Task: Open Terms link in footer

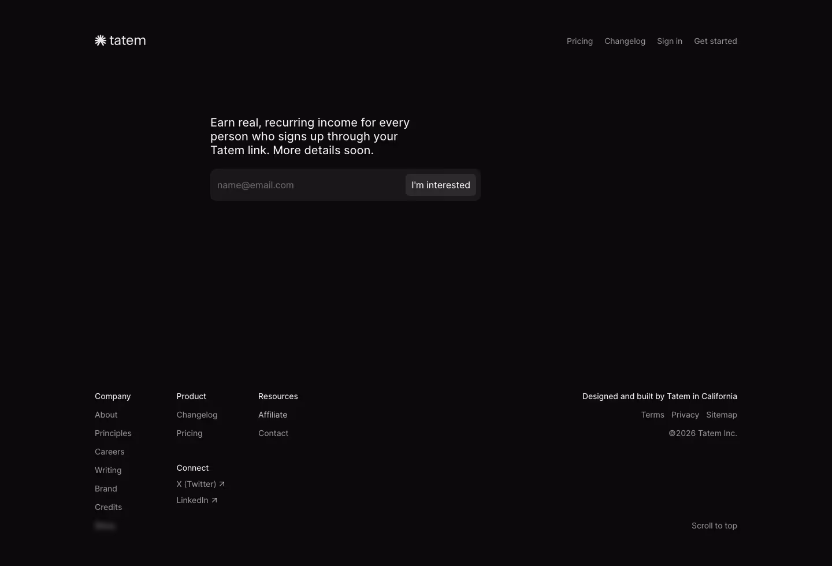Action: 653,415
